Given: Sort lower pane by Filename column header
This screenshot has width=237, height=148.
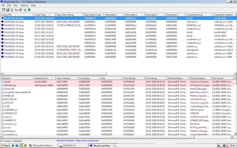Looking at the screenshot, I should (x=17, y=78).
